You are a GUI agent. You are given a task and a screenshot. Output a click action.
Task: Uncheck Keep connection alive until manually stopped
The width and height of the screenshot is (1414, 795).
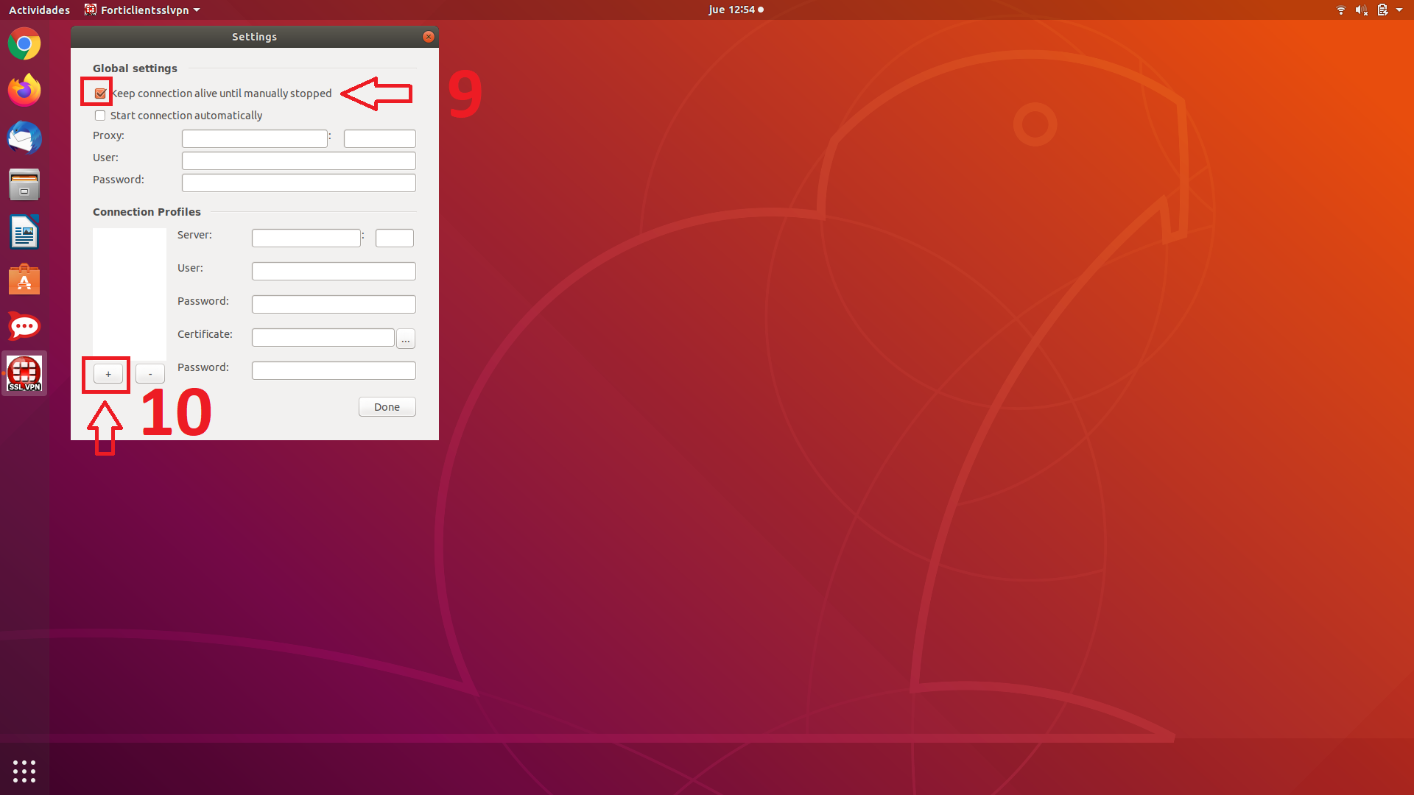click(x=101, y=93)
